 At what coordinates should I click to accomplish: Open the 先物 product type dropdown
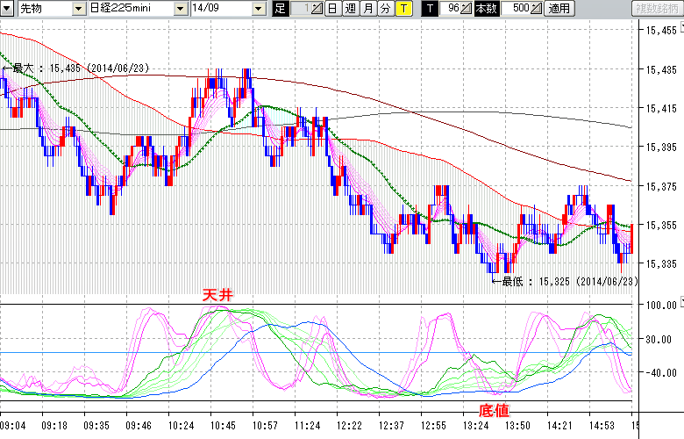(x=44, y=9)
